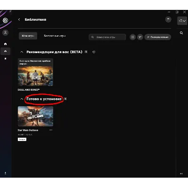188x188 pixels.
Task: Go to the Home icon in sidebar
Action: tap(5, 44)
